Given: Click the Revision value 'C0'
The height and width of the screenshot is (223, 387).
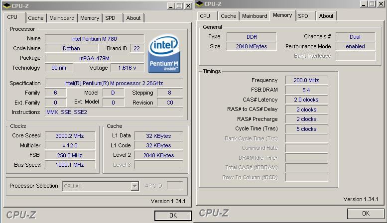Looking at the screenshot, I should tap(170, 103).
